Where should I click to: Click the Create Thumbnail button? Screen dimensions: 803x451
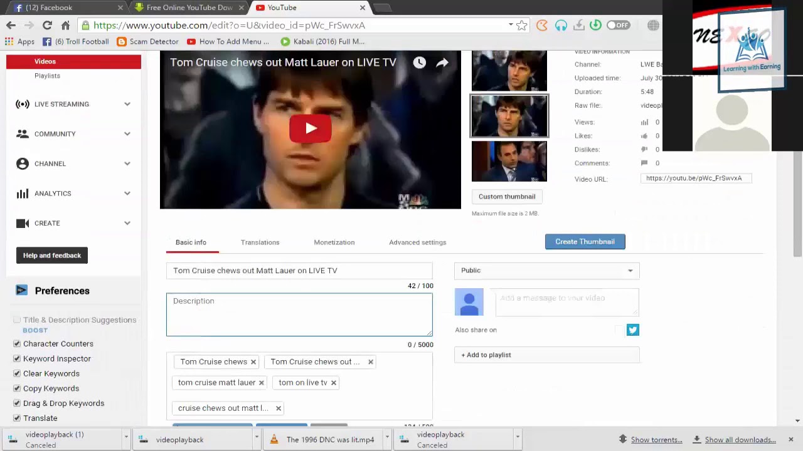585,242
